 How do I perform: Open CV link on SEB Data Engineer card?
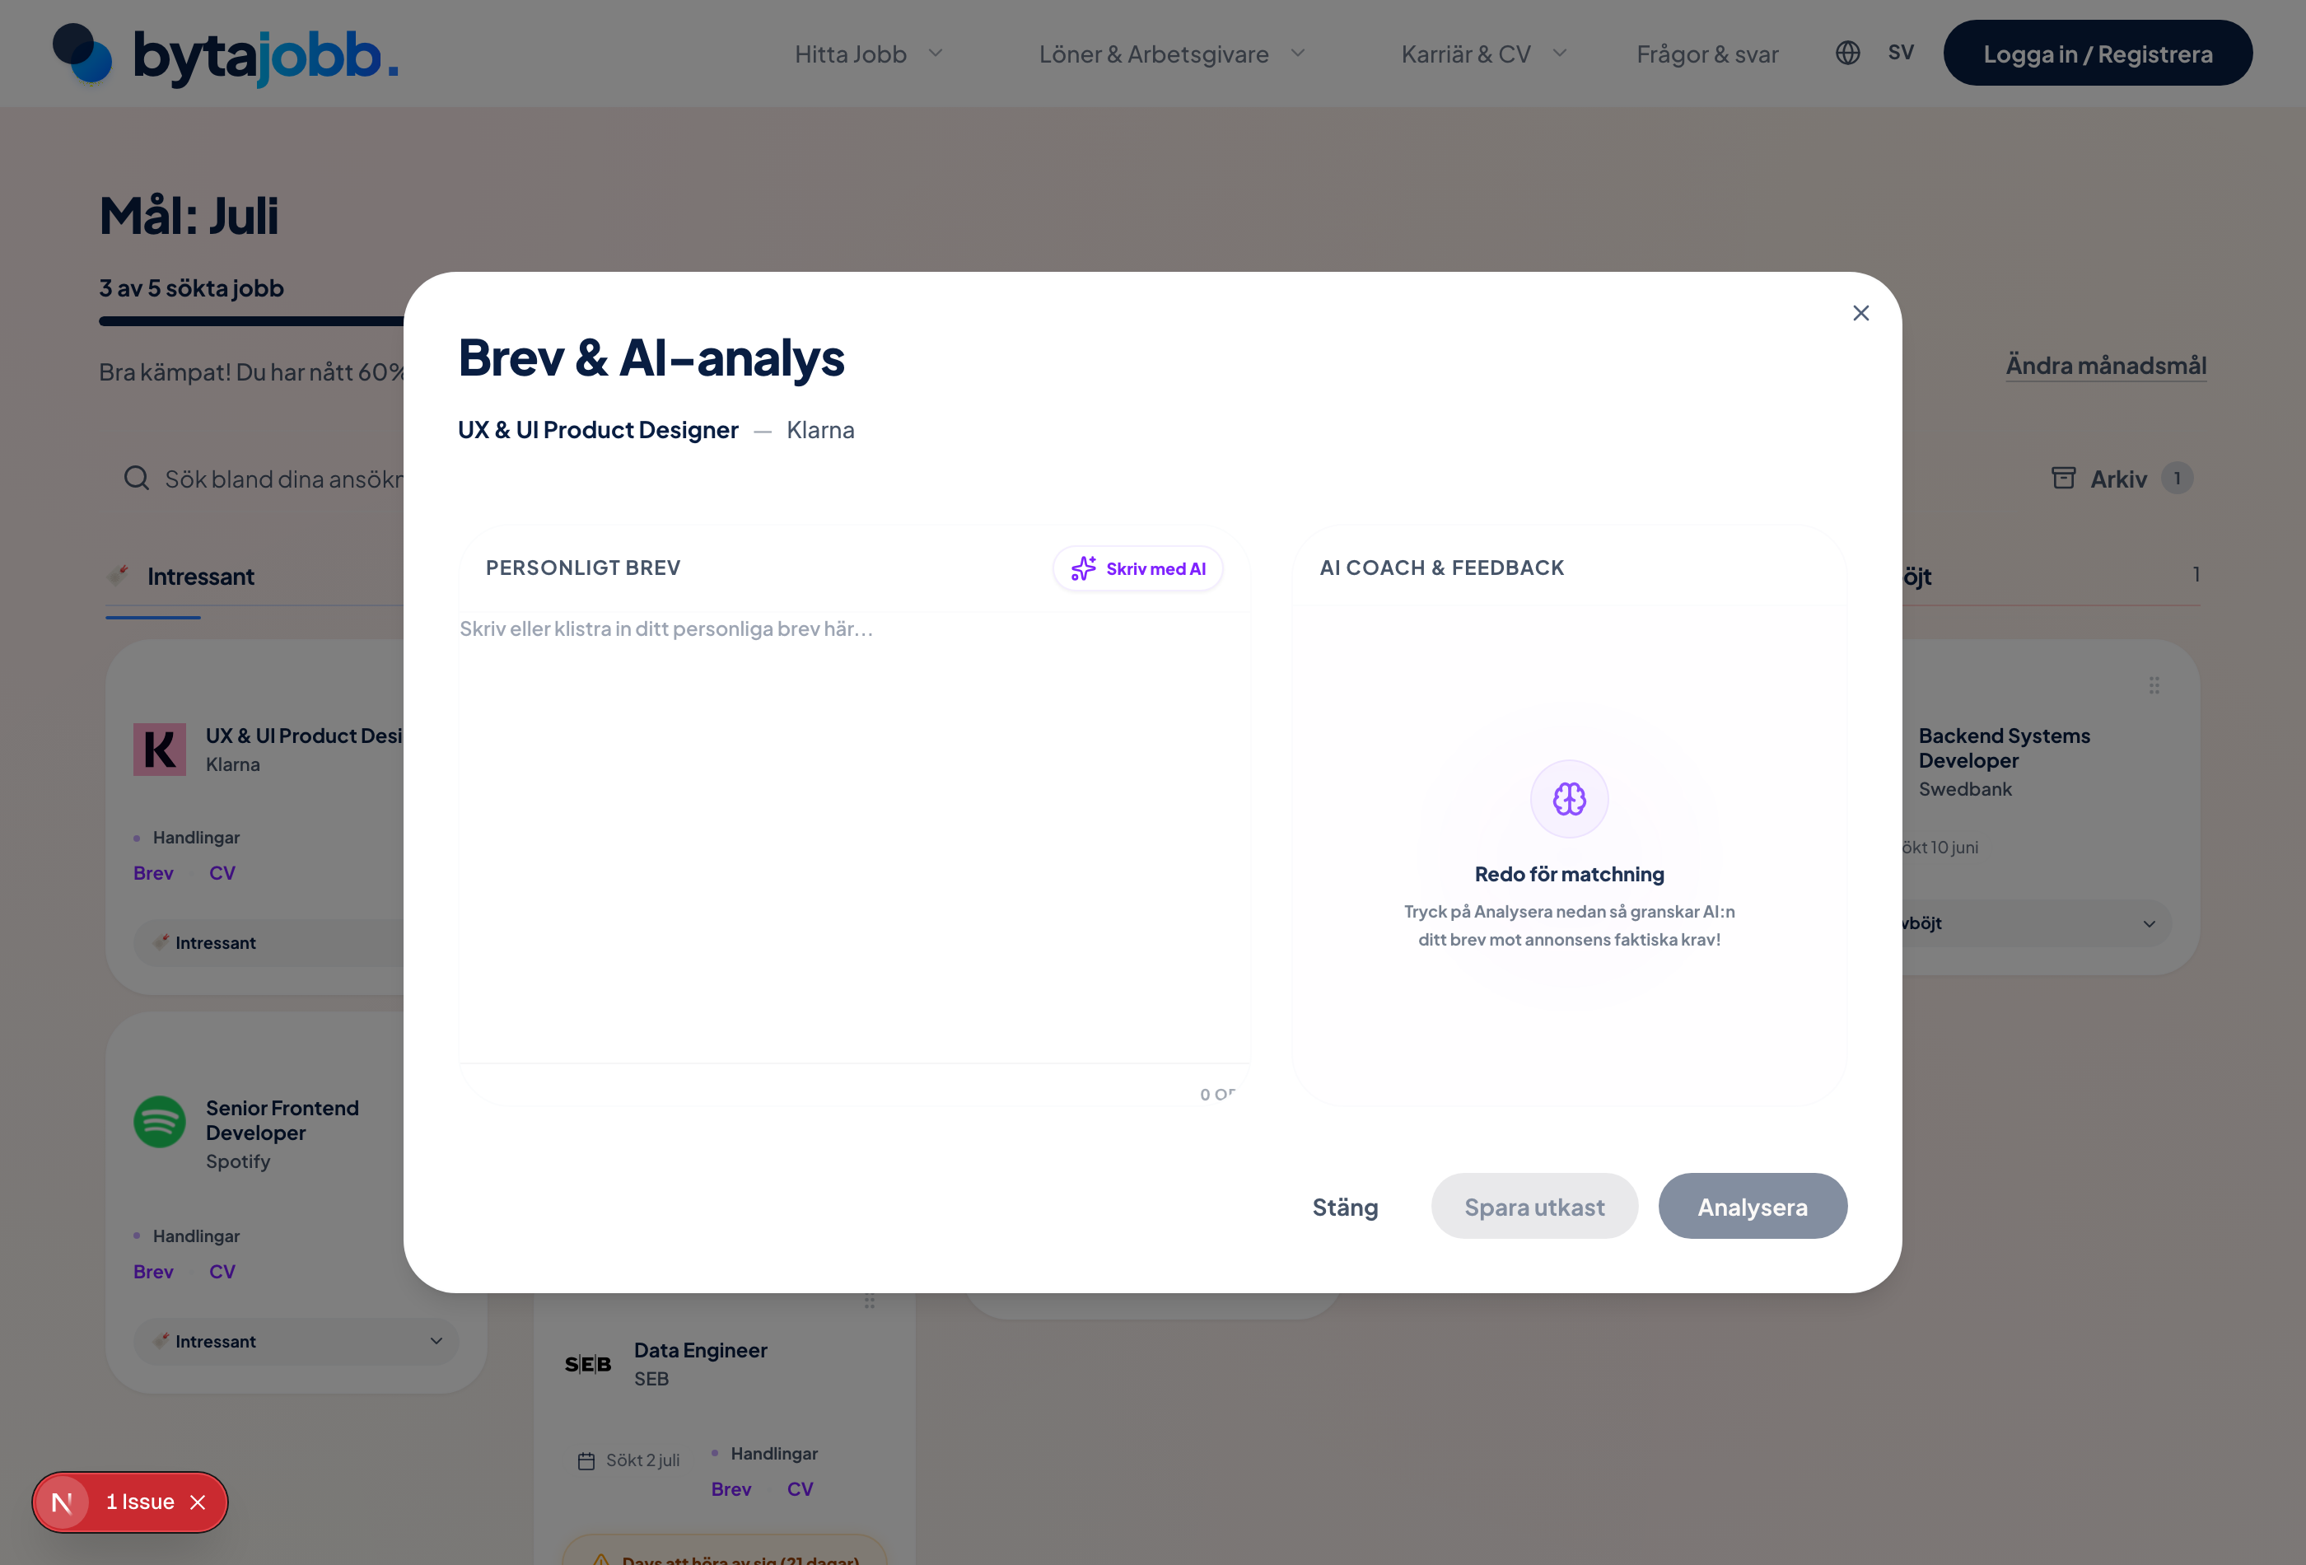click(x=800, y=1489)
